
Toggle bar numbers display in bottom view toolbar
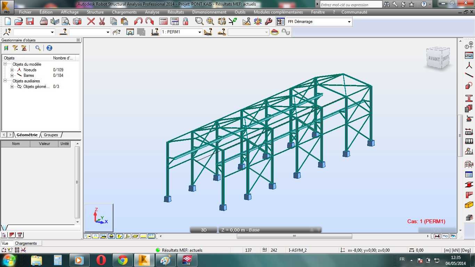95,236
